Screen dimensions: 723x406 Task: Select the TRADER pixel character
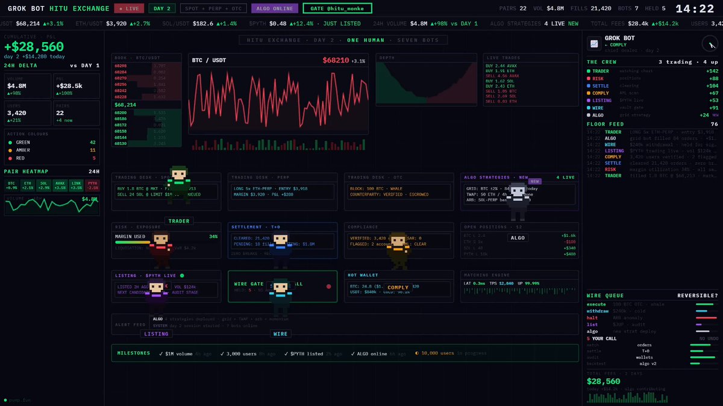(179, 185)
